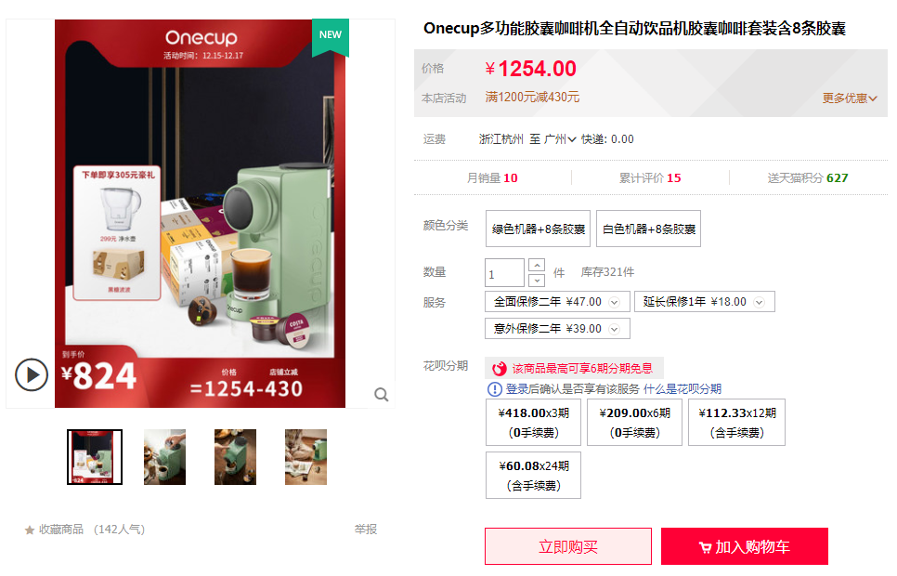This screenshot has height=576, width=897.
Task: Click the 立即购买 buy now button
Action: tap(568, 546)
